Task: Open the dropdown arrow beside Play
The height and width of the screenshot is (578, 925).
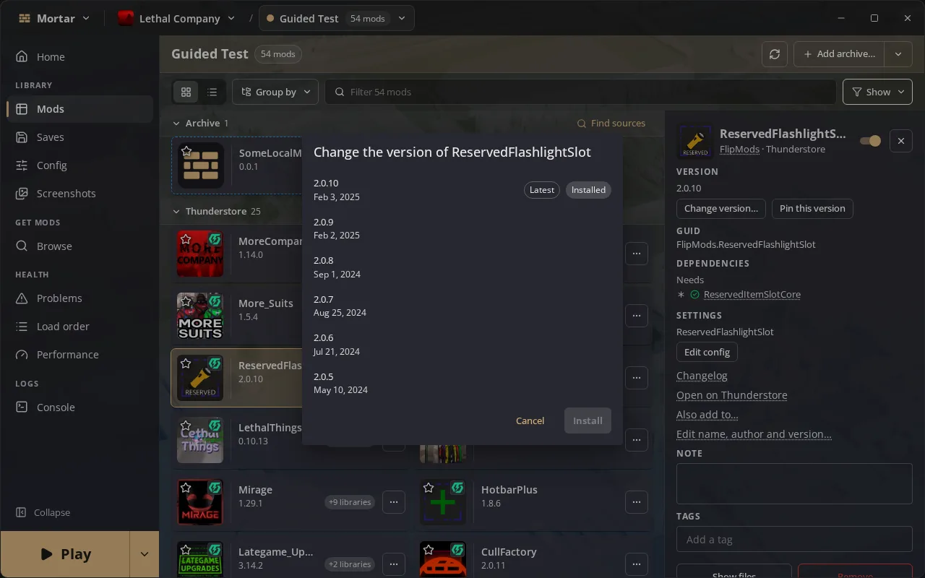Action: pyautogui.click(x=144, y=554)
